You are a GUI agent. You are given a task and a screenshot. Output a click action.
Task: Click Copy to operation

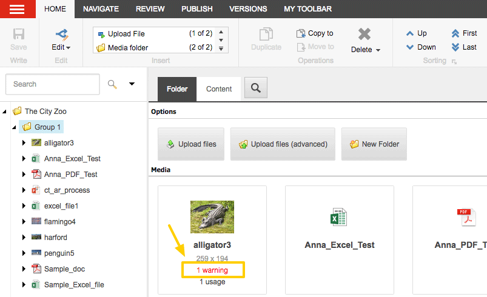click(315, 33)
